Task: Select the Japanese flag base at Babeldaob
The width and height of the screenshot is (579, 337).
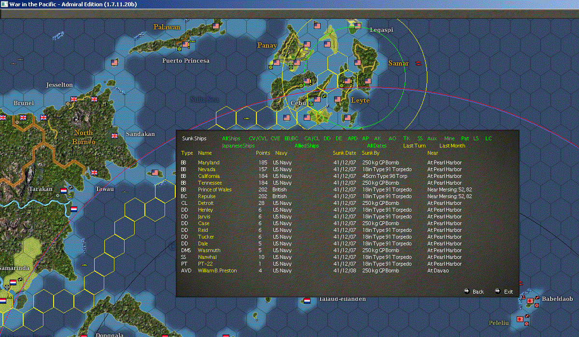Action: 530,301
